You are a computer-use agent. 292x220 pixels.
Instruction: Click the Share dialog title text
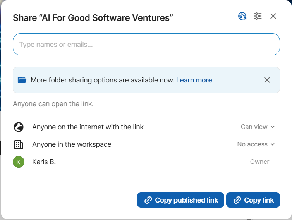(93, 17)
